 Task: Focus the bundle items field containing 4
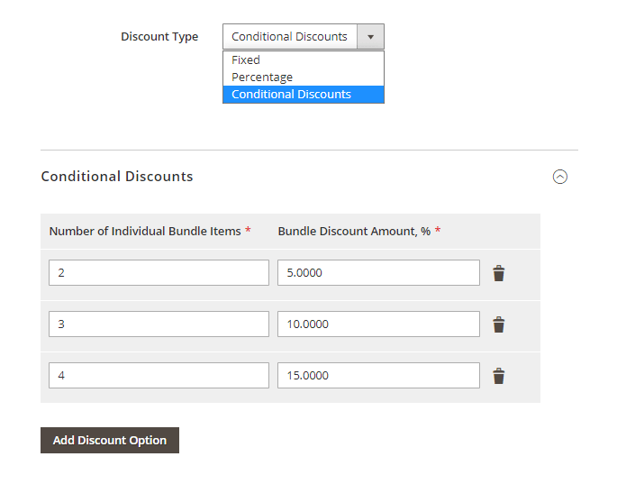(x=159, y=376)
